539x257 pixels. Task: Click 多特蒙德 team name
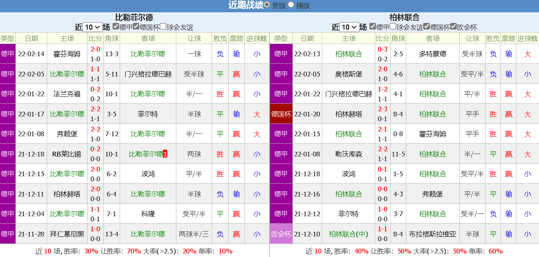point(433,54)
